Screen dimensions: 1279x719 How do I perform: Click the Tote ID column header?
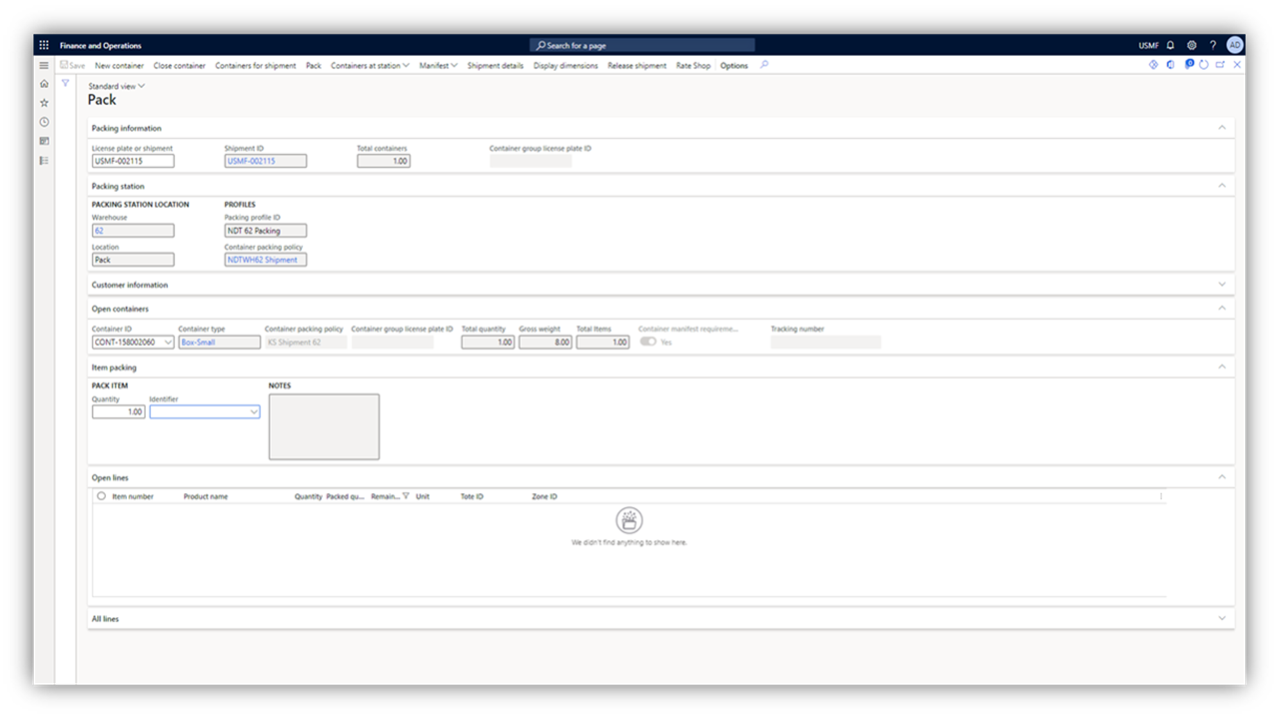[x=472, y=496]
